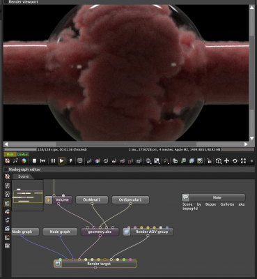
Task: Select the geometry.abc node
Action: [x=100, y=232]
